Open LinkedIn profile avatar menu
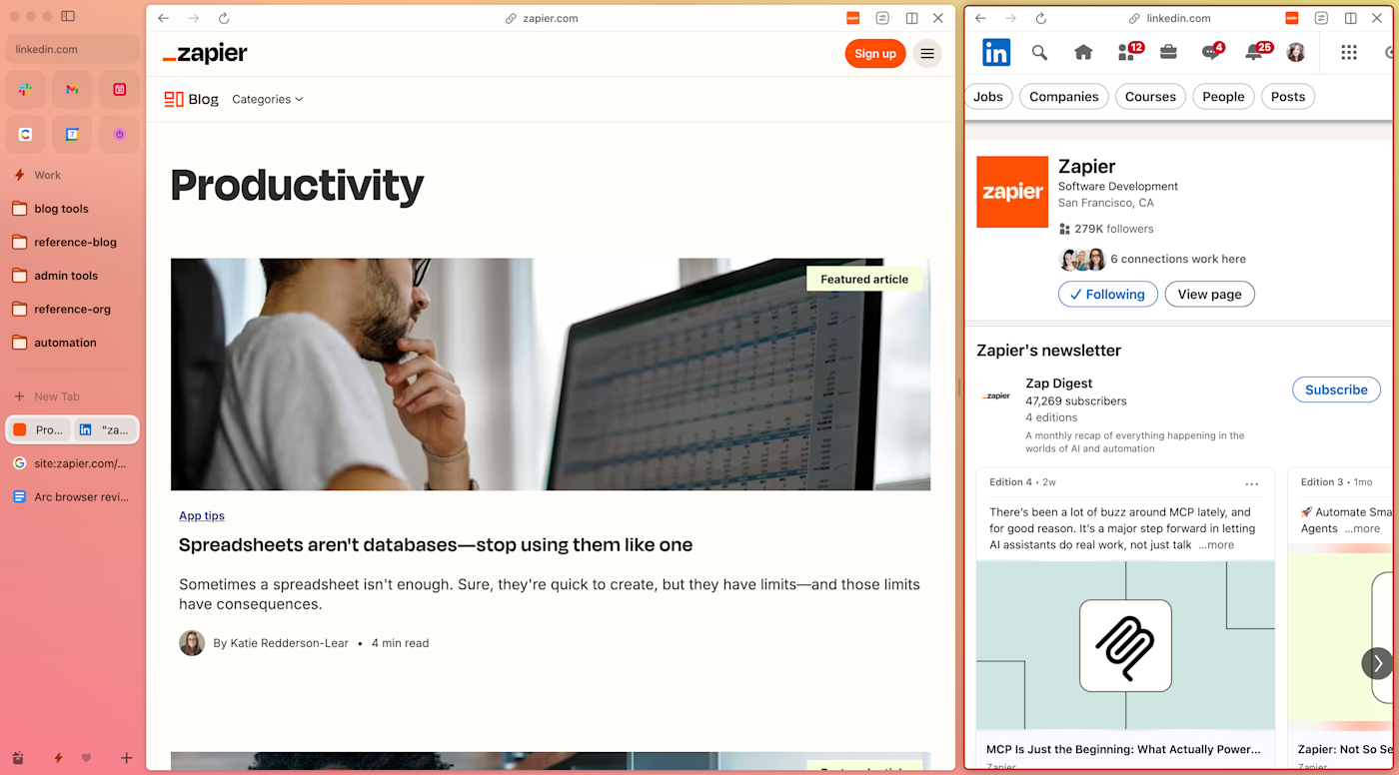The width and height of the screenshot is (1399, 775). pos(1296,53)
